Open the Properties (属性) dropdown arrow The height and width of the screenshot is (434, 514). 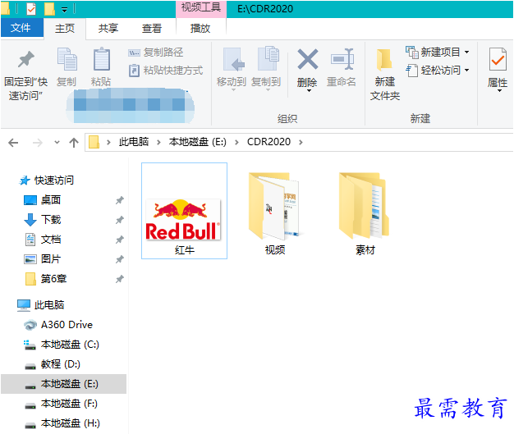[x=499, y=91]
